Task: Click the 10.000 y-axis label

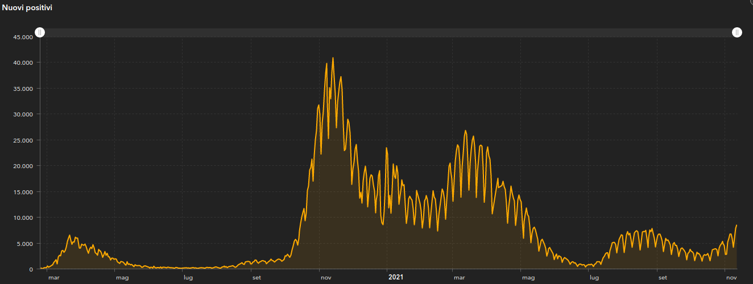Action: coord(23,218)
